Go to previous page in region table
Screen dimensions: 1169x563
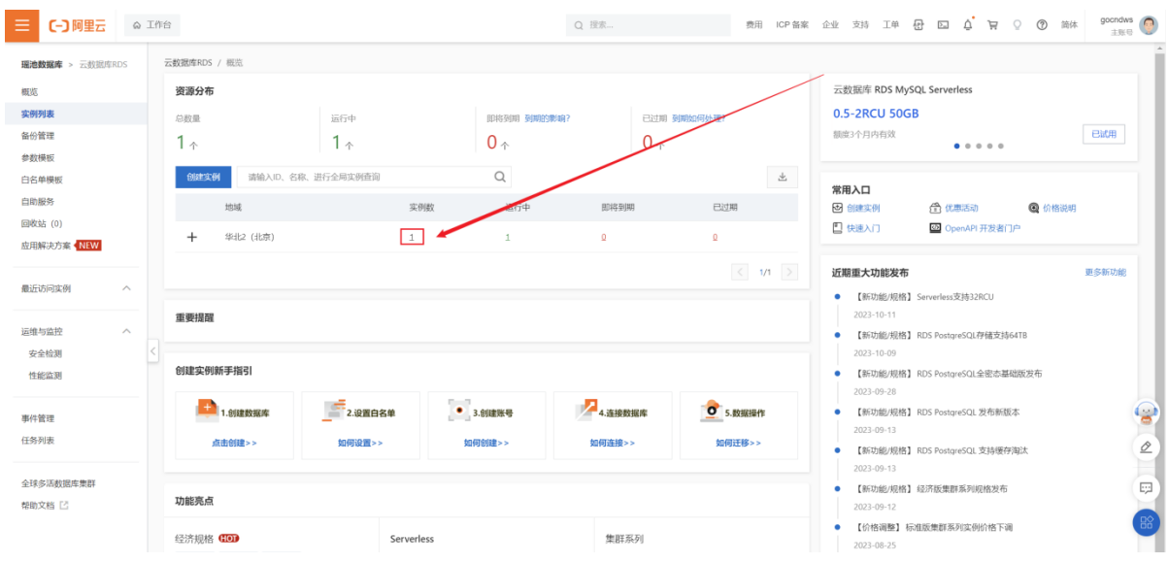[741, 273]
